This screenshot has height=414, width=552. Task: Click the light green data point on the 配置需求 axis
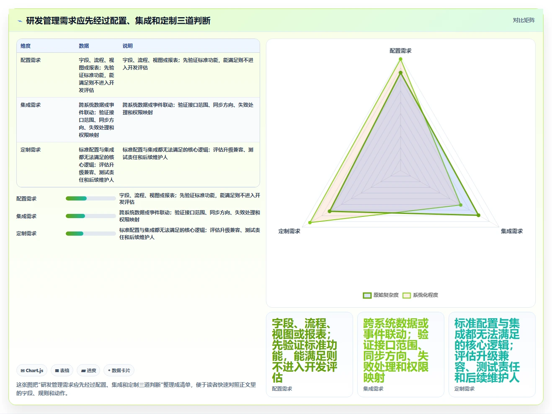click(x=400, y=59)
